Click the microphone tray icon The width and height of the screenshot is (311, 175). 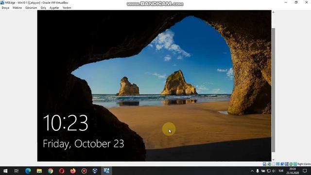[258, 171]
